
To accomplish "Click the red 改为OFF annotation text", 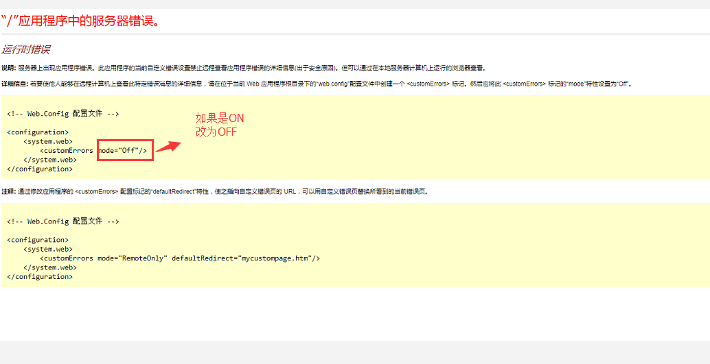I will (x=216, y=132).
